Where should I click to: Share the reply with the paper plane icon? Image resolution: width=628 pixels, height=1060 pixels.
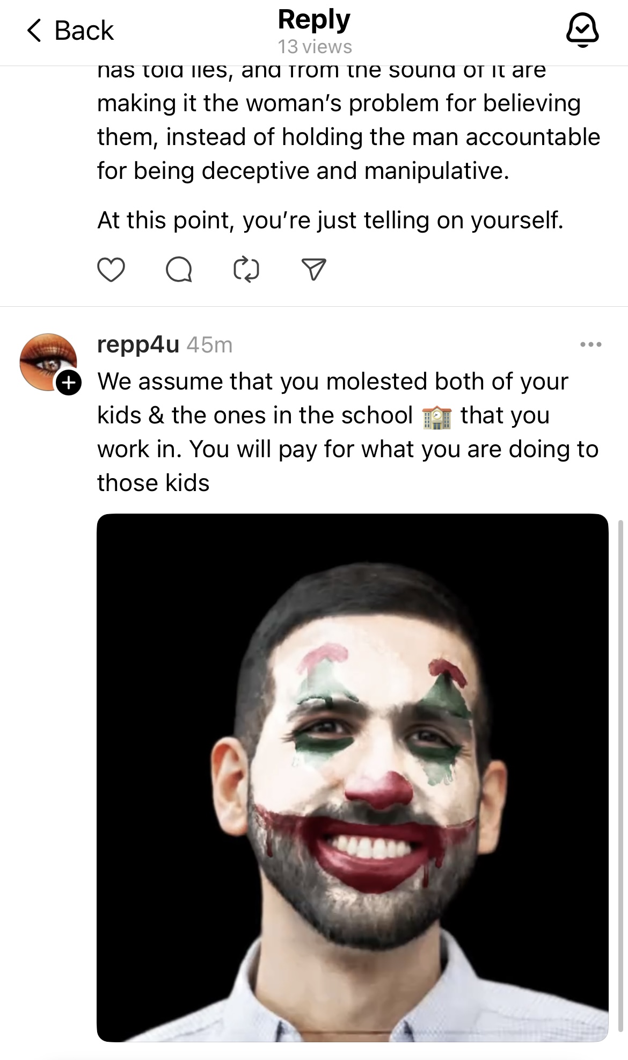tap(314, 269)
